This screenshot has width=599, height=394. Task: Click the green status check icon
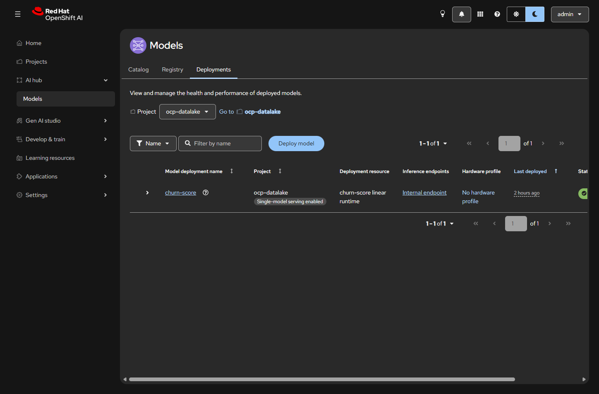[x=583, y=193]
